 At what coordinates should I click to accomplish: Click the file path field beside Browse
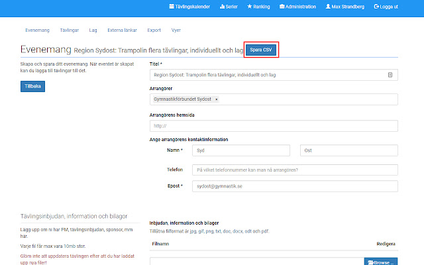[257, 262]
